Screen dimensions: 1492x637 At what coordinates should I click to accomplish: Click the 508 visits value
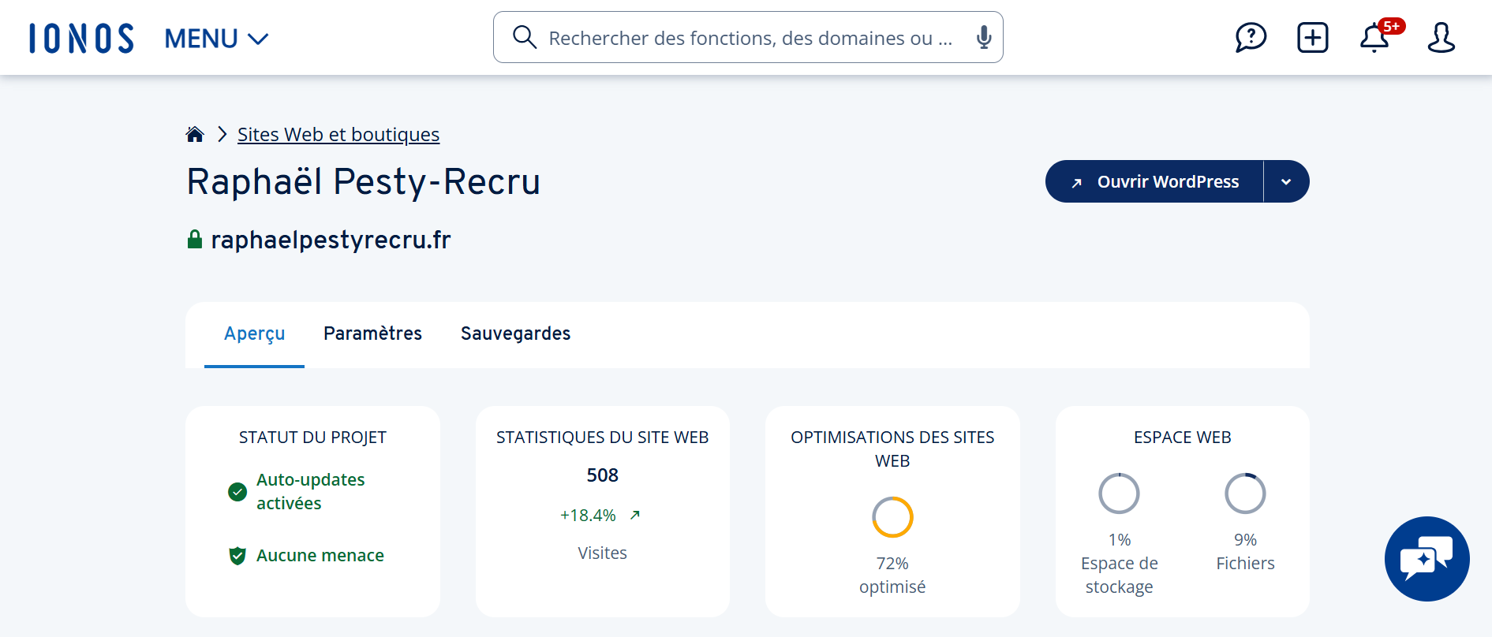(x=603, y=475)
